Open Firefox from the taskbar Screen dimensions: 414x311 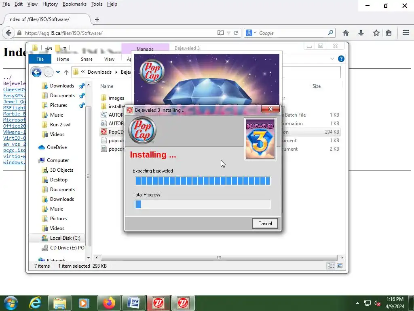tap(109, 303)
